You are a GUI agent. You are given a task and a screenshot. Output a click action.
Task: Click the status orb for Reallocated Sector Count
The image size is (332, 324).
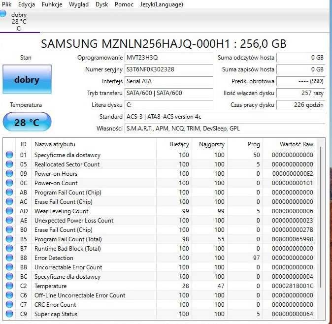point(9,164)
